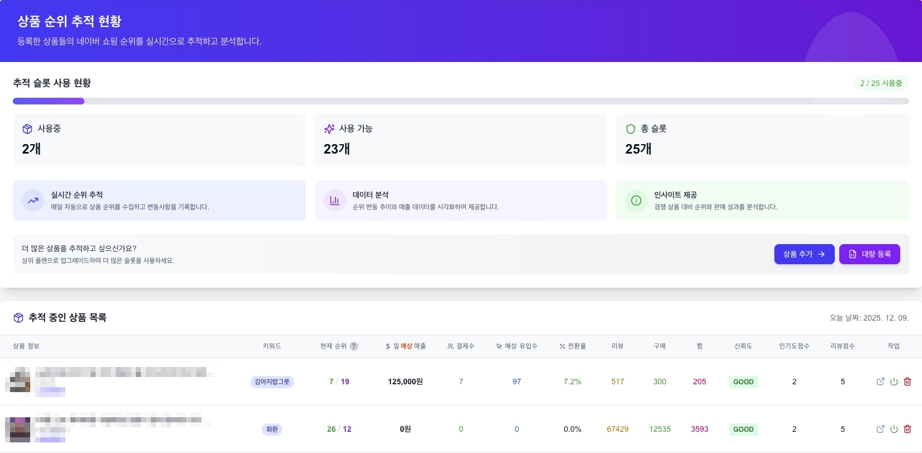Image resolution: width=922 pixels, height=453 pixels.
Task: Click the expected inflow value 97
Action: (x=517, y=382)
